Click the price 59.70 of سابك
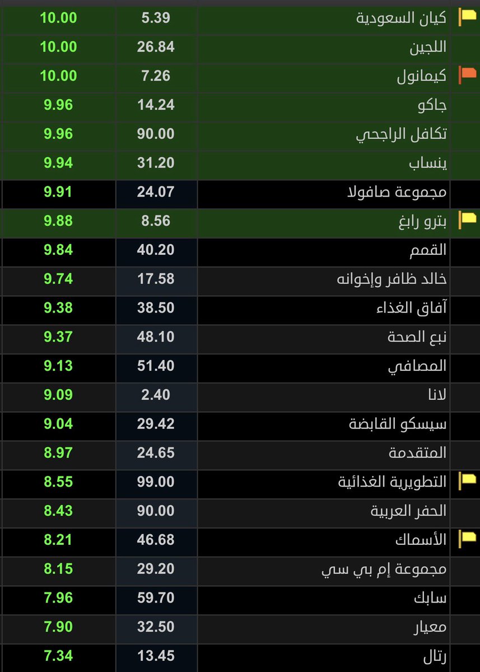This screenshot has width=480, height=672. pyautogui.click(x=156, y=599)
